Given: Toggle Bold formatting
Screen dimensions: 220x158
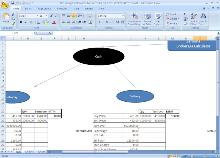Looking at the screenshot, I should pyautogui.click(x=21, y=22).
